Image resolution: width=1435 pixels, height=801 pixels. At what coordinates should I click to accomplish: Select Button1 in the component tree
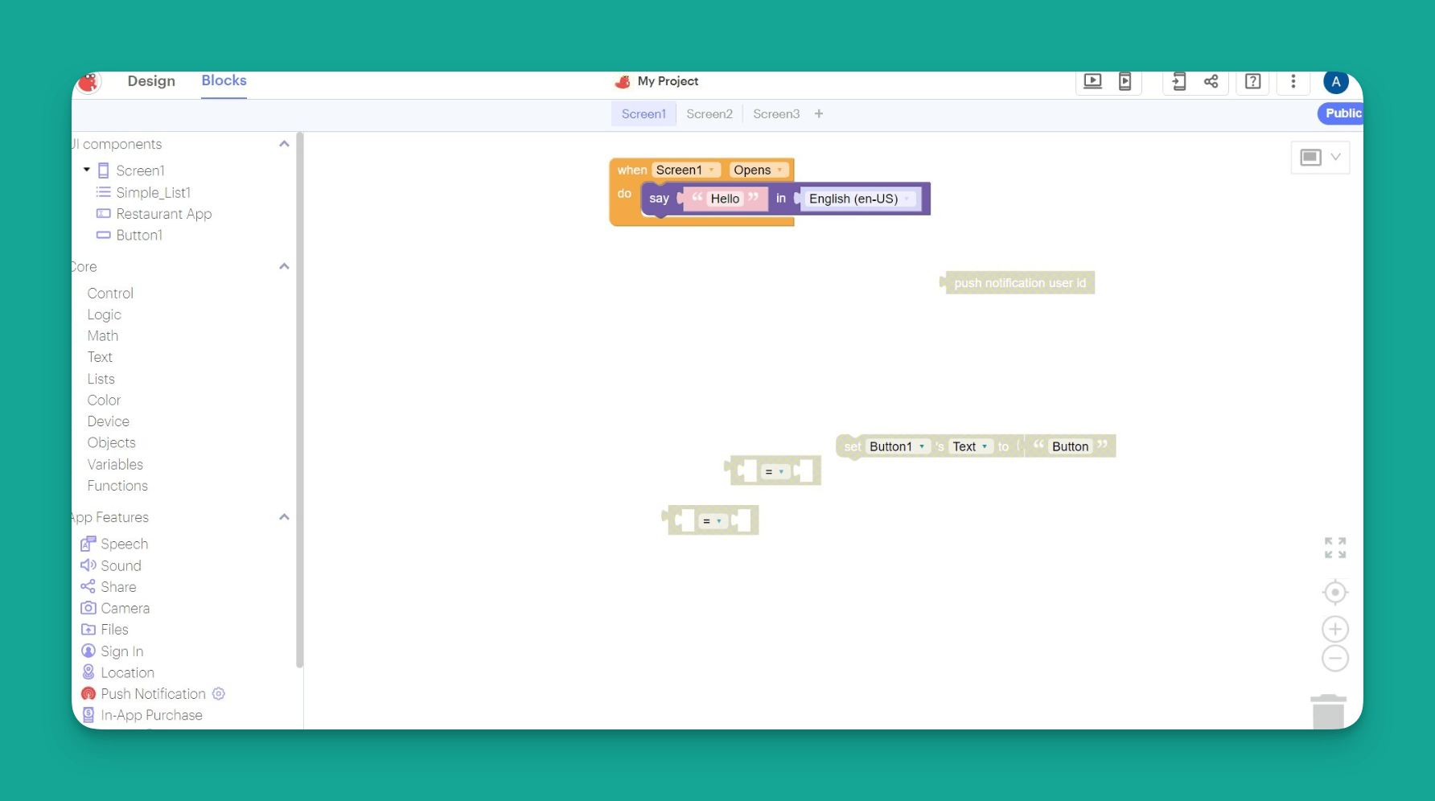[139, 235]
